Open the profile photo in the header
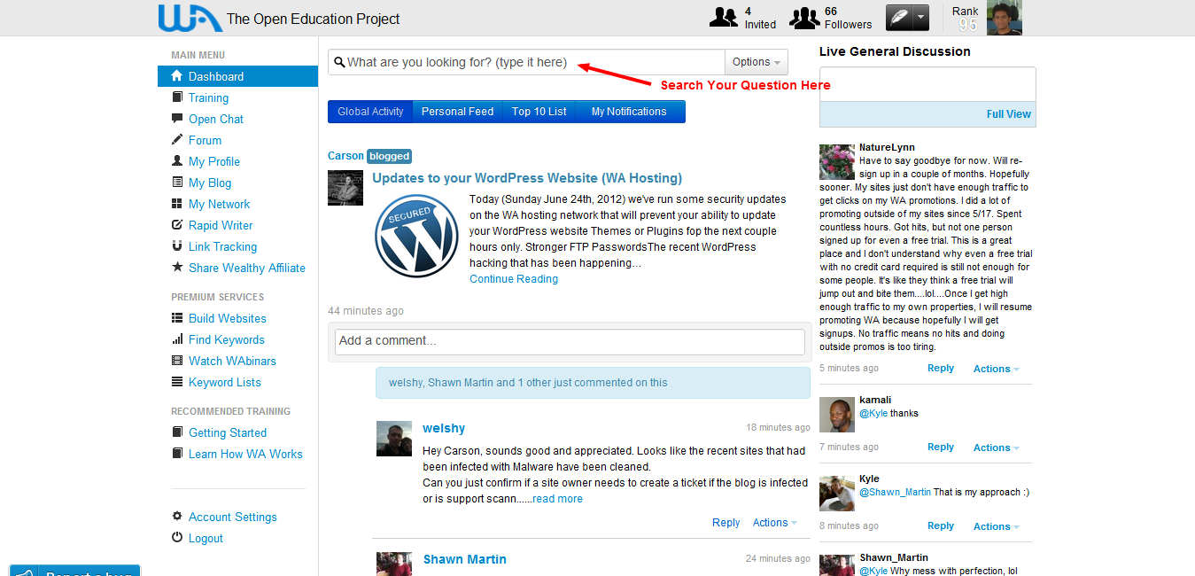This screenshot has width=1195, height=576. coord(1005,18)
